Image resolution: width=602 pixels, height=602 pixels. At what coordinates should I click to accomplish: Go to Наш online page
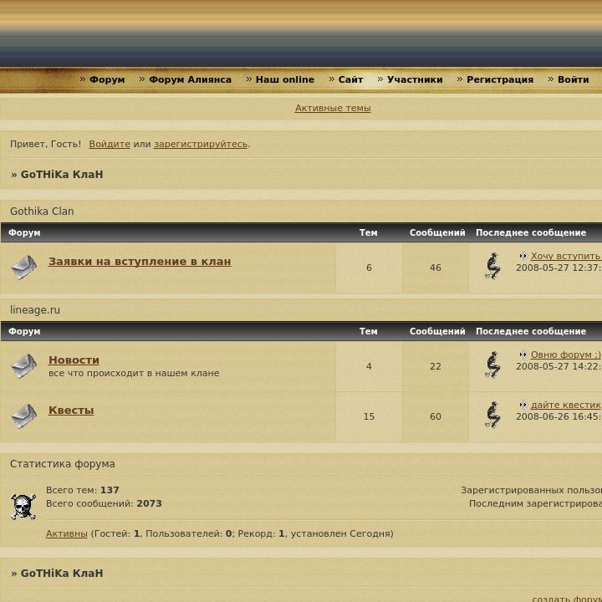coord(285,79)
